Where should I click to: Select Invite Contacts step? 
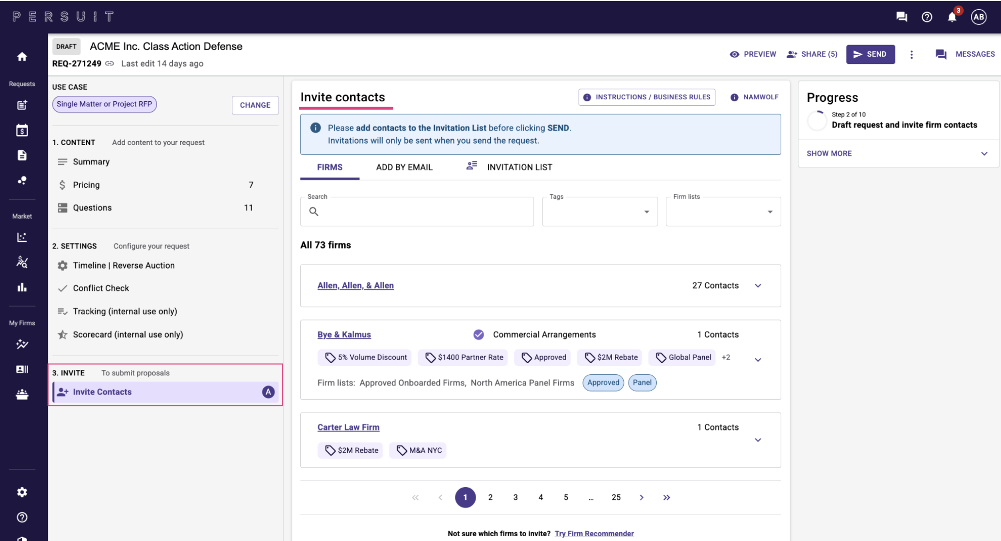[165, 392]
